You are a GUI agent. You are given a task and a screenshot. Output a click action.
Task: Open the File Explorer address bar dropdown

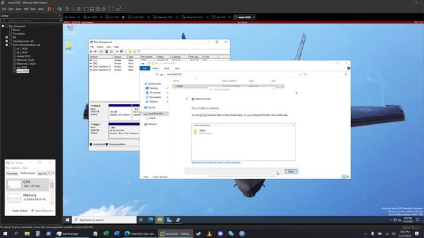[x=299, y=75]
